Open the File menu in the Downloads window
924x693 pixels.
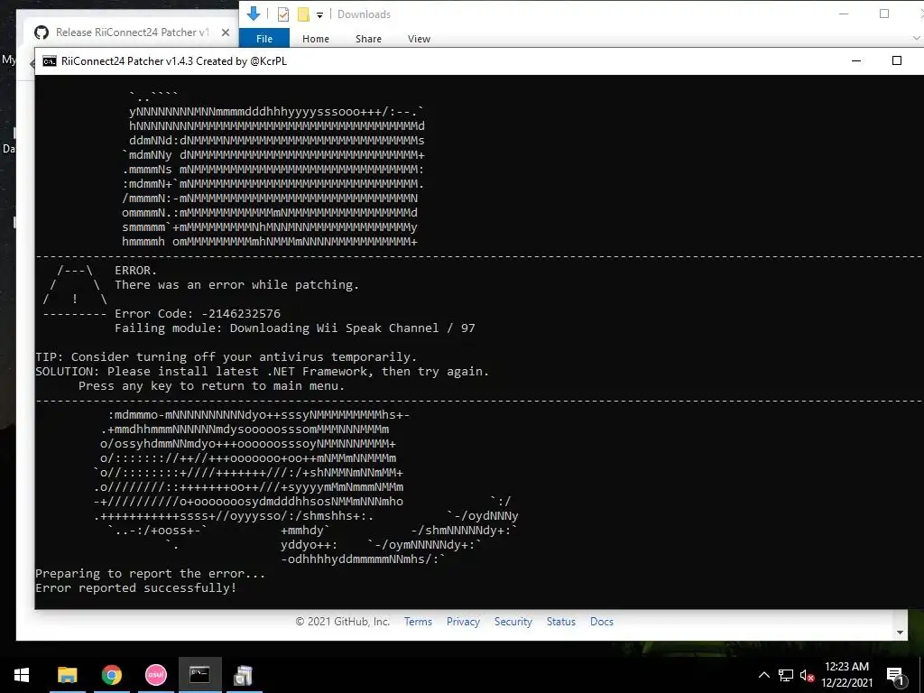(x=264, y=38)
